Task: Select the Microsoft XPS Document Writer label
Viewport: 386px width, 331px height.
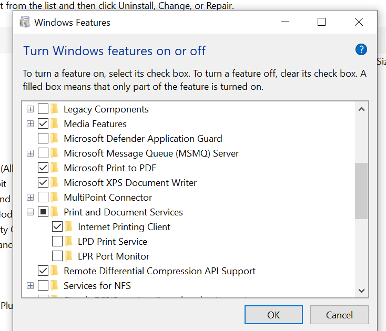Action: click(x=130, y=183)
